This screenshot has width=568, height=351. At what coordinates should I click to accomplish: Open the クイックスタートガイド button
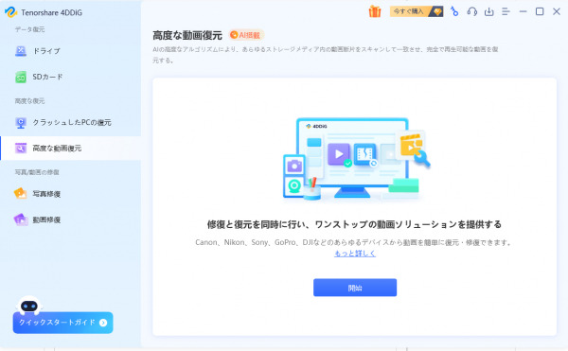click(x=63, y=323)
